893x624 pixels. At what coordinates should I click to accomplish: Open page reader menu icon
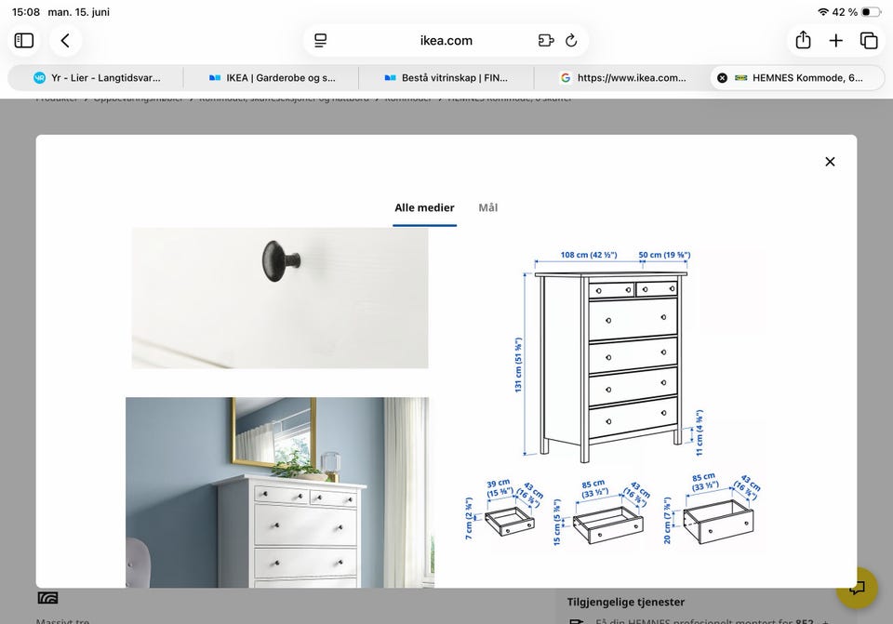click(321, 40)
